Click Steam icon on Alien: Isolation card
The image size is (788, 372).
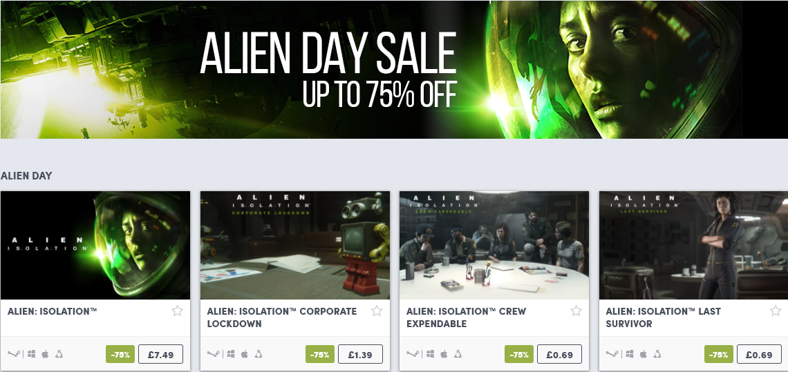tap(13, 354)
